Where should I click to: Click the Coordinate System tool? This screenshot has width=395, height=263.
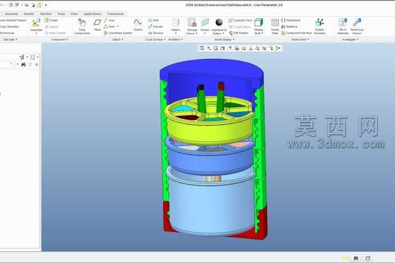tap(118, 33)
